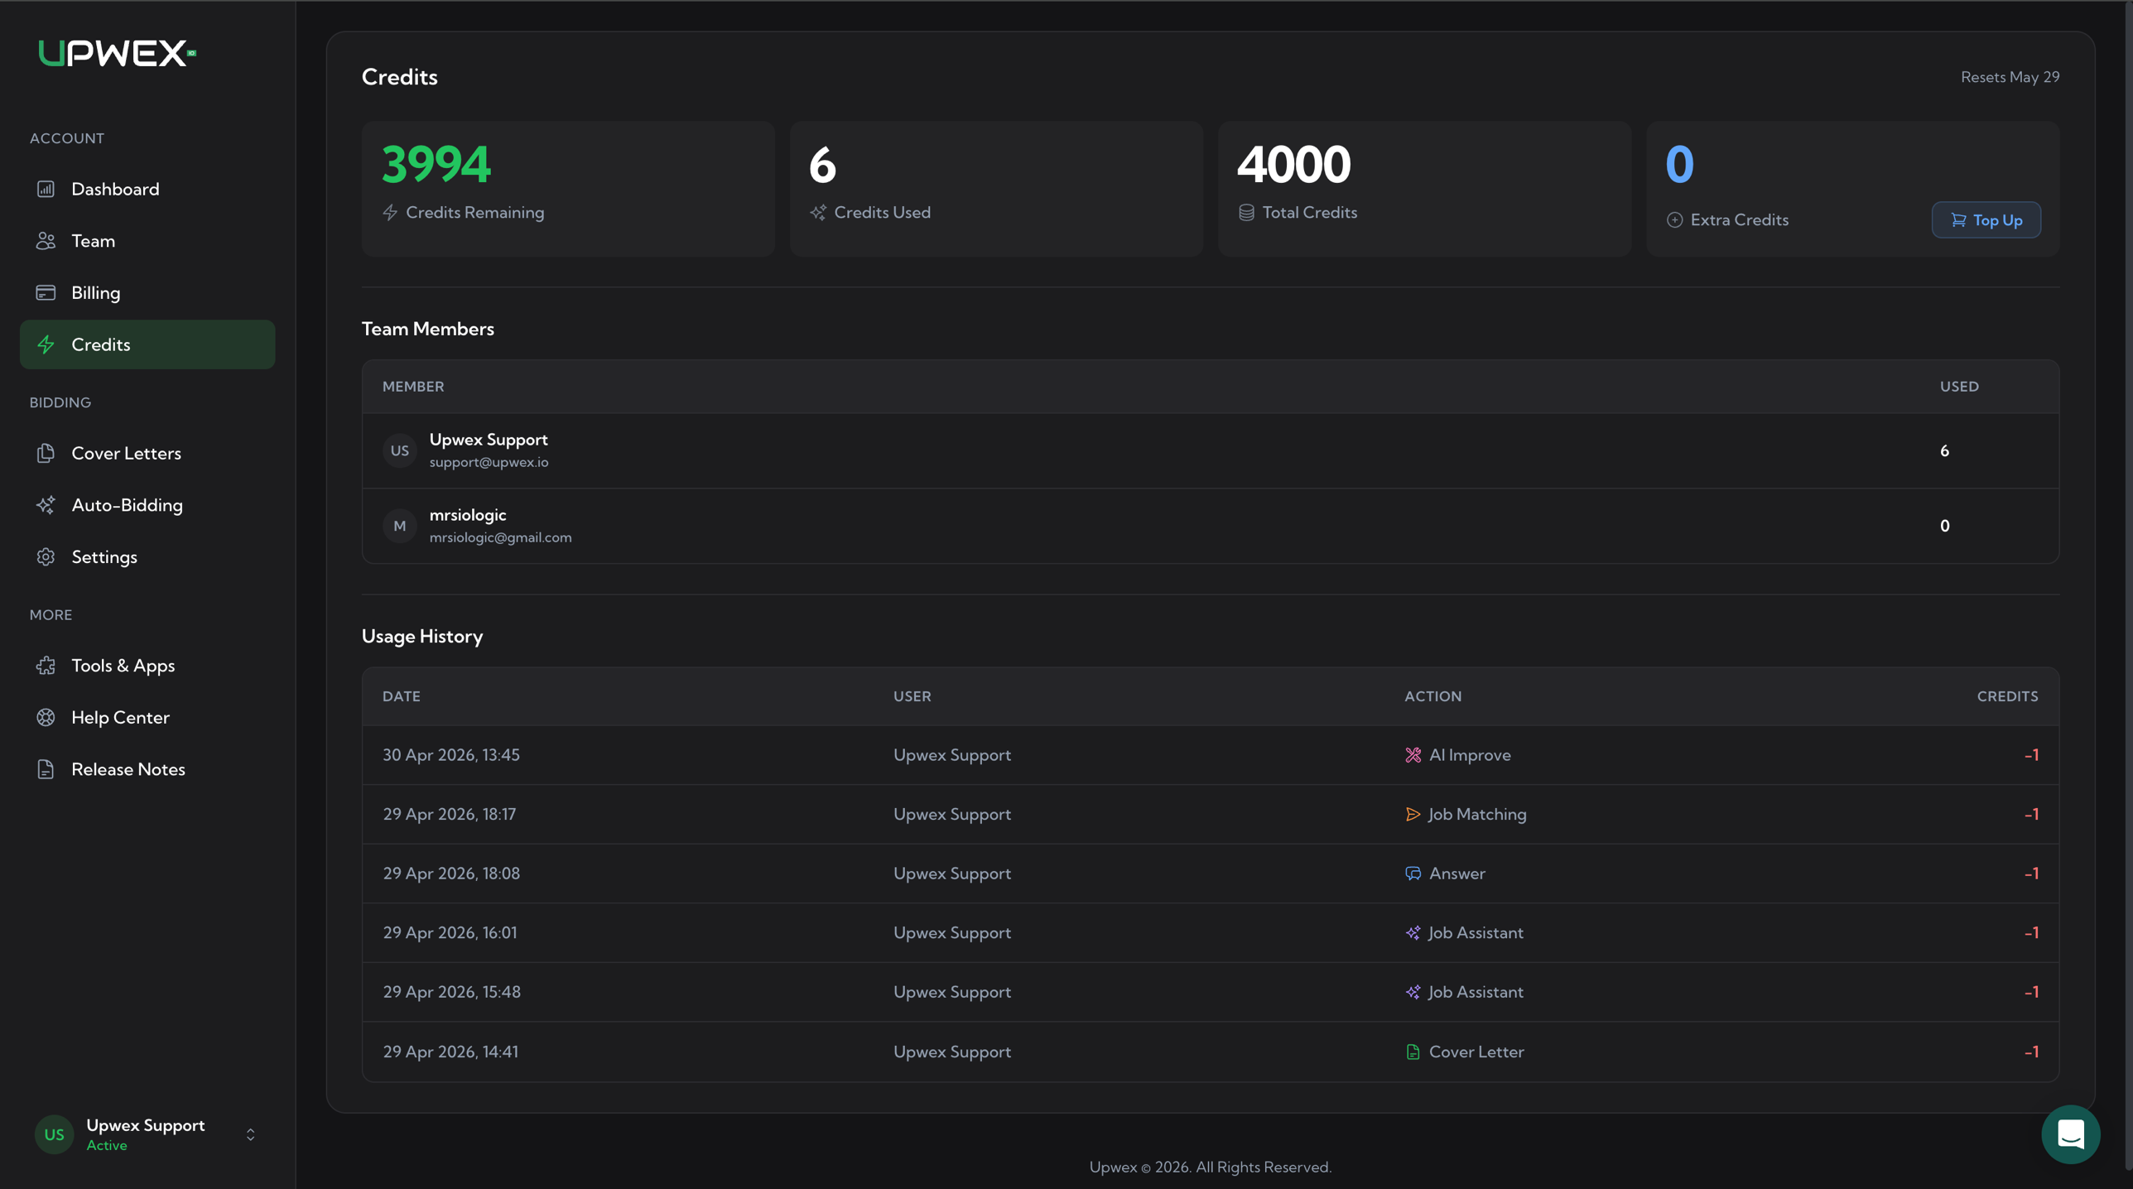Click 'Upwex © 2026. All Rights Reserved.' footer
The image size is (2133, 1189).
click(x=1210, y=1167)
